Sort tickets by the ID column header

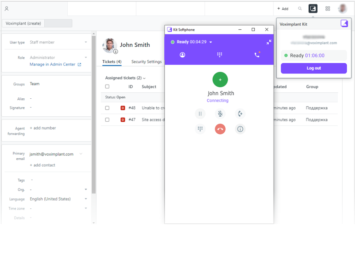tap(131, 87)
